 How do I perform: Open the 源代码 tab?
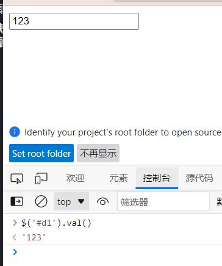click(199, 178)
